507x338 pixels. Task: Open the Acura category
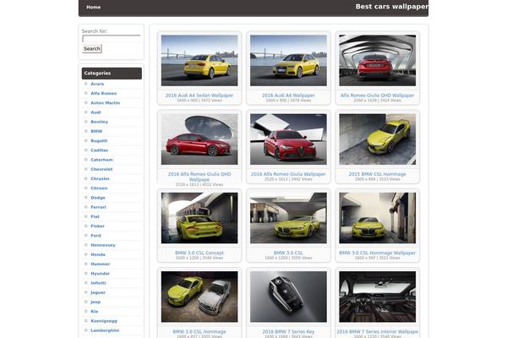click(x=97, y=84)
